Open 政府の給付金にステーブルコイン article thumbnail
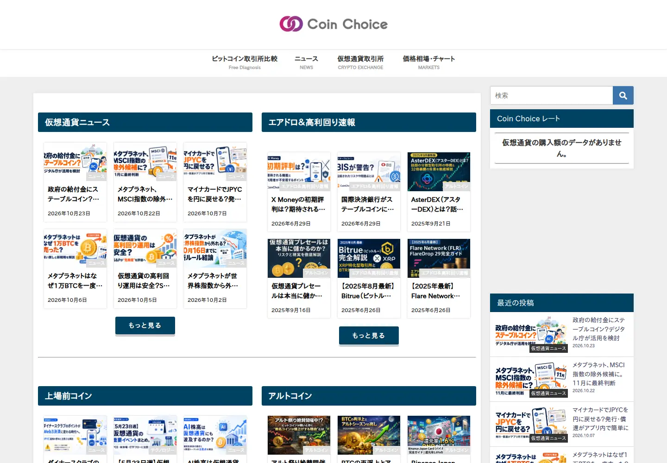 click(x=76, y=162)
